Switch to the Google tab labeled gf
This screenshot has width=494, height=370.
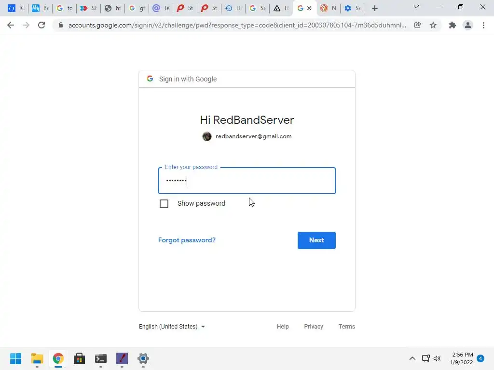pyautogui.click(x=137, y=8)
